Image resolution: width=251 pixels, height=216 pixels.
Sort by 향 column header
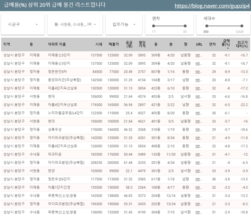(185, 44)
